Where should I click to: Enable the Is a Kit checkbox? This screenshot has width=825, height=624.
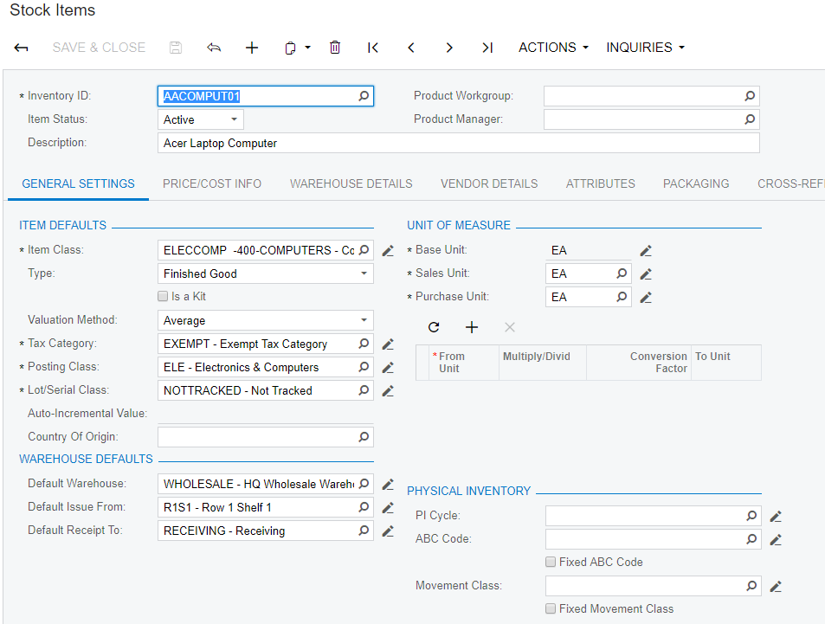[x=163, y=297]
